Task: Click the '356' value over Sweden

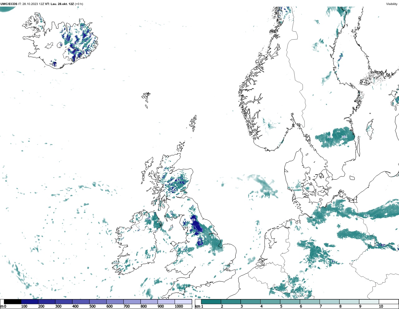Action: pos(344,137)
